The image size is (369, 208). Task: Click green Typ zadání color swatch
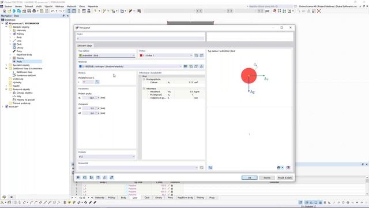coord(81,55)
